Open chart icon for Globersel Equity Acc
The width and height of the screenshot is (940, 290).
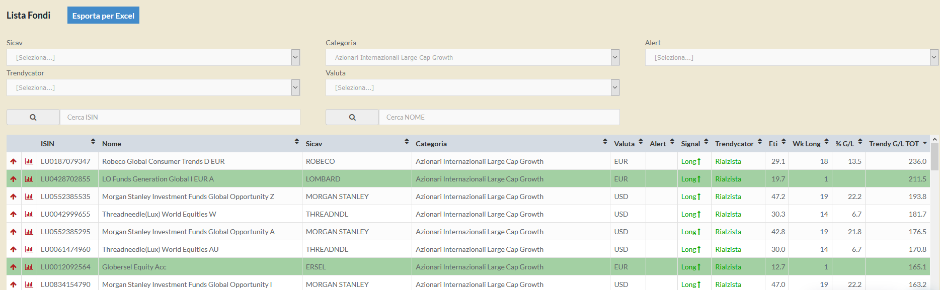point(29,267)
